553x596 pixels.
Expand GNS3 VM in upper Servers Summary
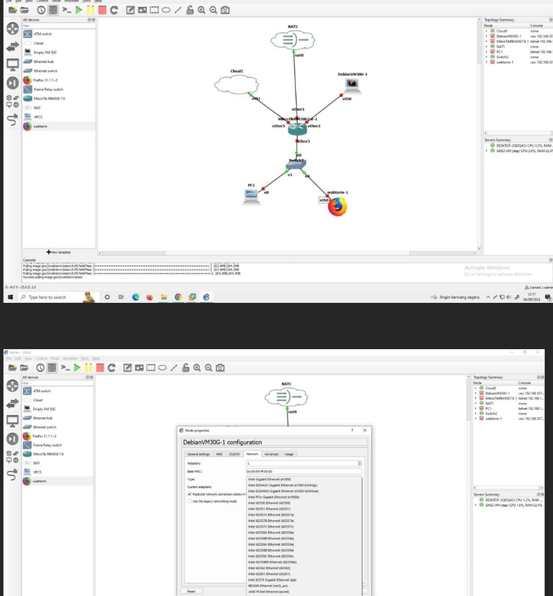487,151
